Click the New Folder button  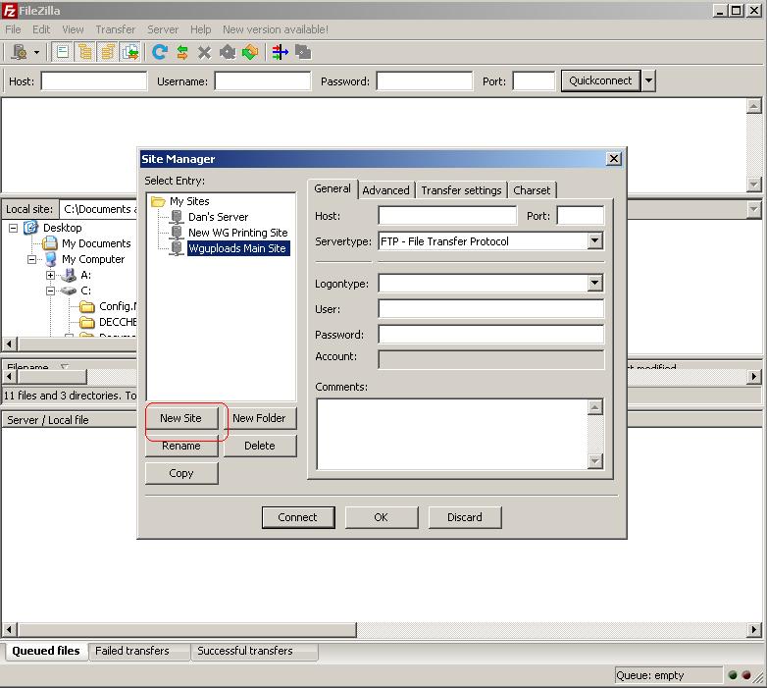pos(259,418)
